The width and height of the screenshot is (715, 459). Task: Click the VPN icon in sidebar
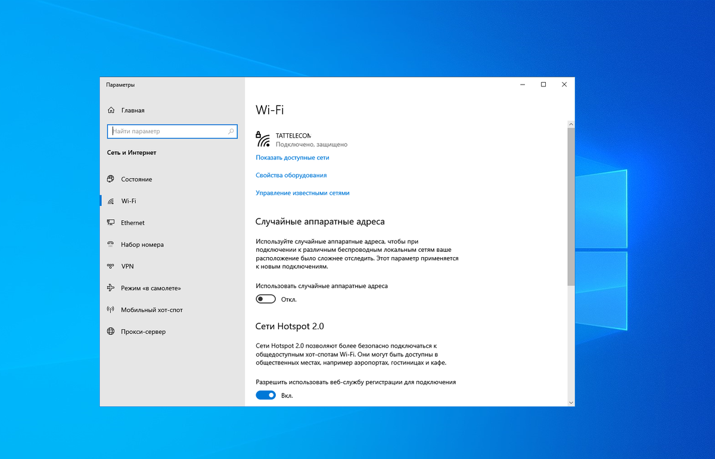[111, 266]
